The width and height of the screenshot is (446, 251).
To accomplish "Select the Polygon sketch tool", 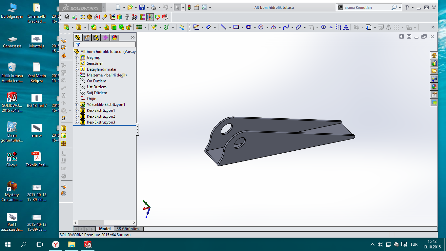I will (324, 27).
